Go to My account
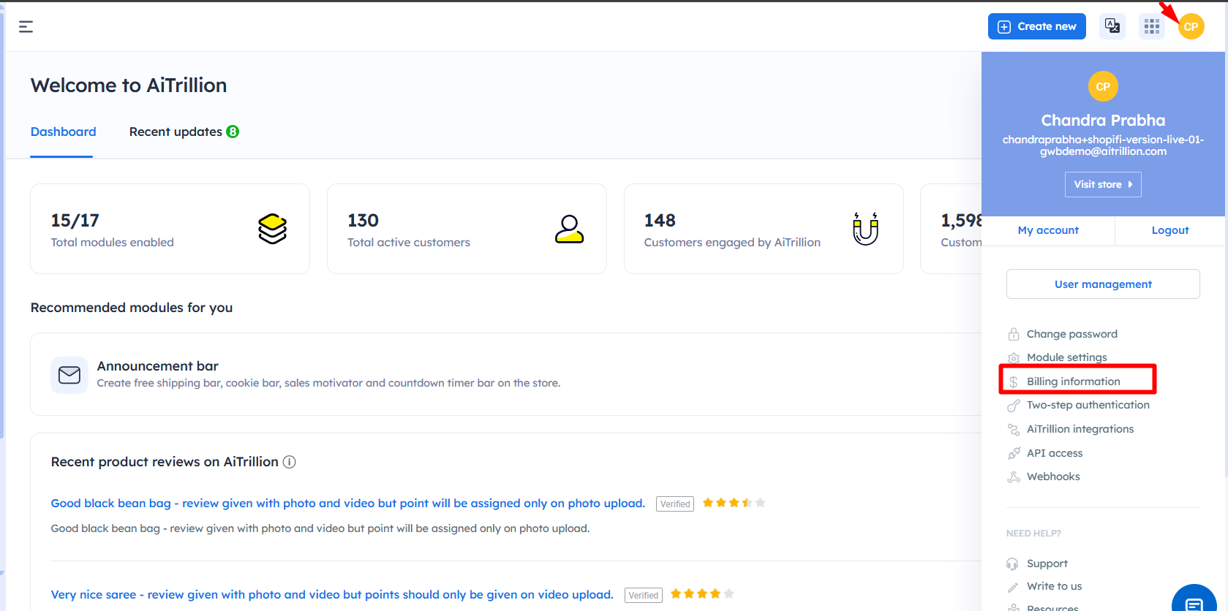The width and height of the screenshot is (1228, 611). coord(1047,230)
